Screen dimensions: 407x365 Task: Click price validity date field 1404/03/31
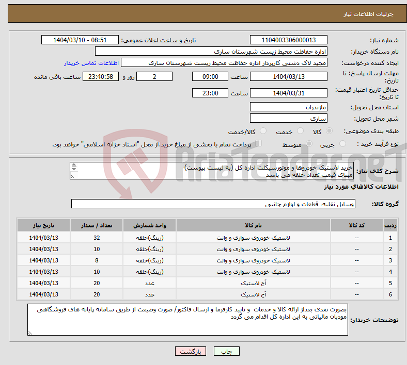point(288,93)
